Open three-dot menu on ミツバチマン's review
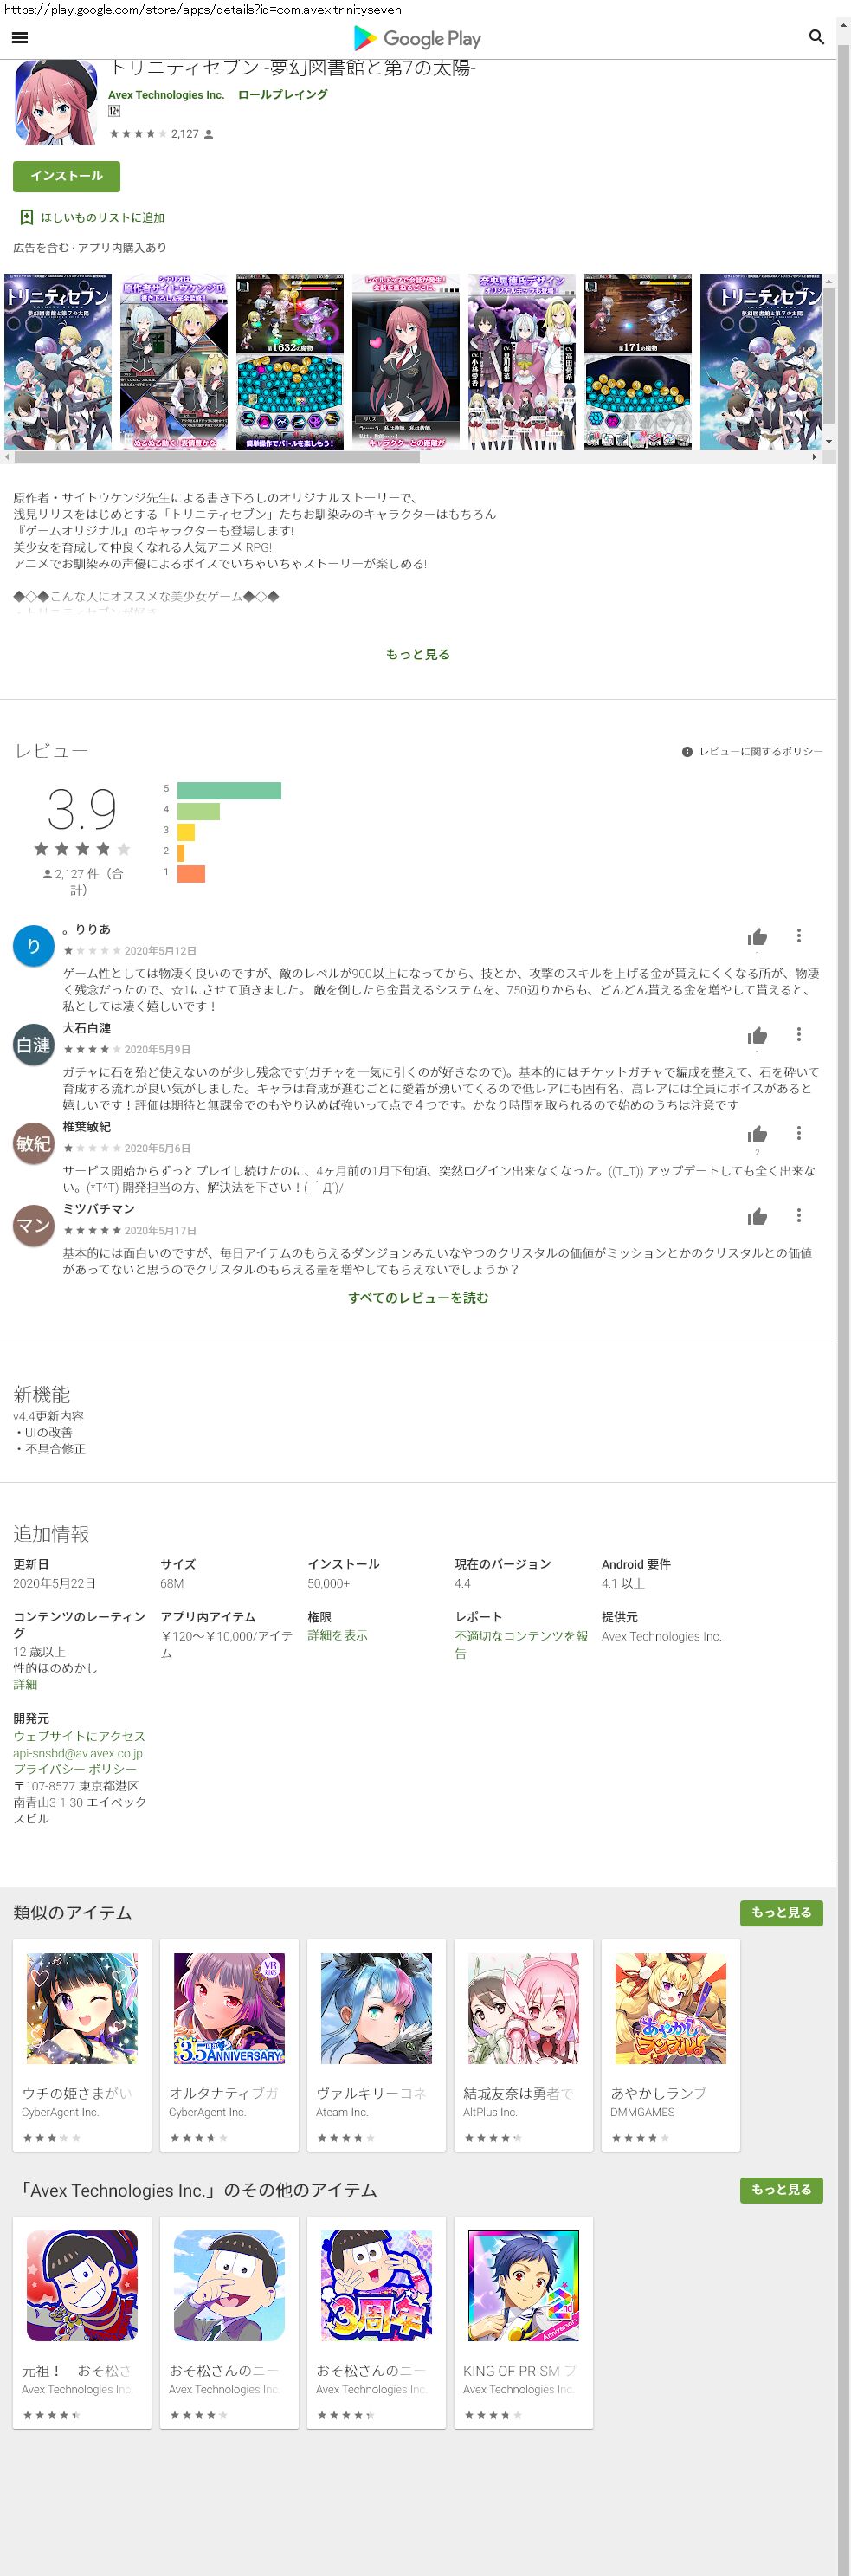Image resolution: width=851 pixels, height=2576 pixels. 798,1216
